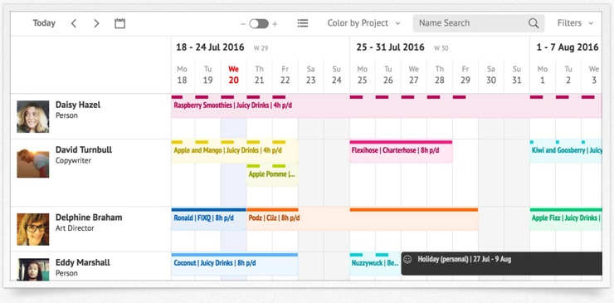Open the Ronald FIXQ booking
The width and height of the screenshot is (614, 303).
pos(209,218)
